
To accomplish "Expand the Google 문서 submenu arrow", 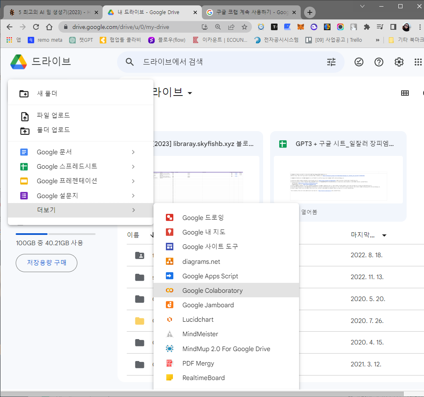I will click(133, 152).
